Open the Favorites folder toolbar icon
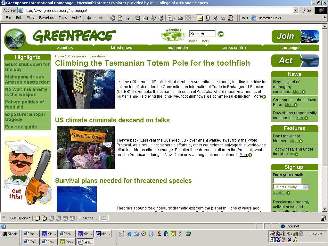Image resolution: width=328 pixels, height=246 pixels. pyautogui.click(x=145, y=18)
